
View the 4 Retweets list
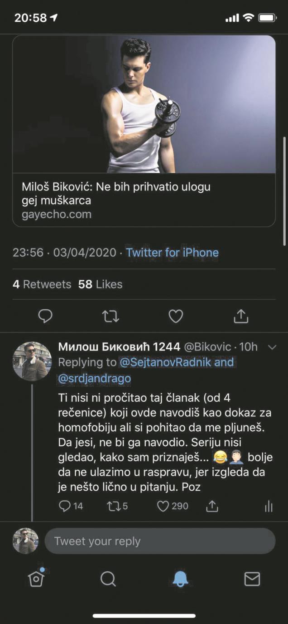(42, 284)
